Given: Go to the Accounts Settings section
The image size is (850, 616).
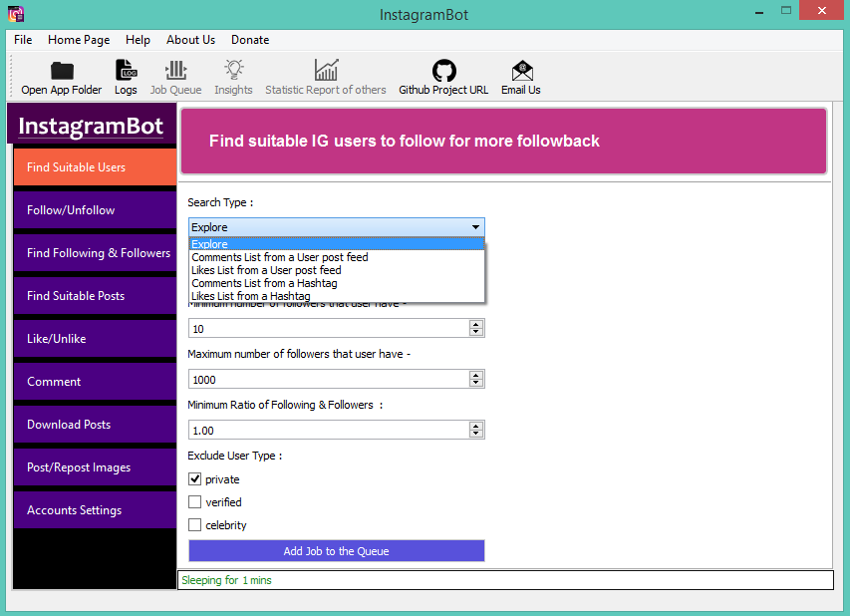Looking at the screenshot, I should [x=95, y=510].
